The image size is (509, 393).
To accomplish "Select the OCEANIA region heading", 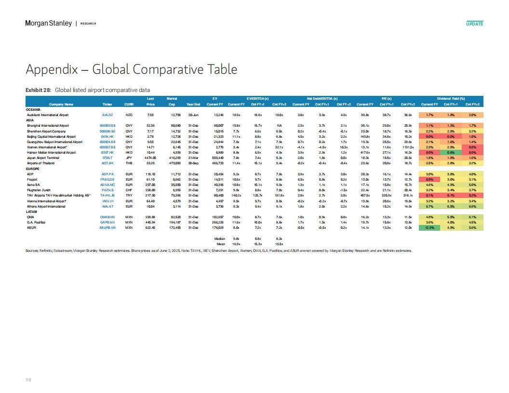I will coord(33,110).
